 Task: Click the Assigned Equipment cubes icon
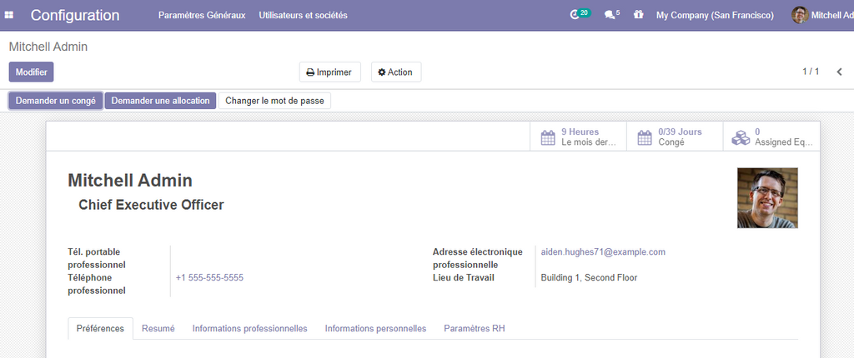coord(741,137)
